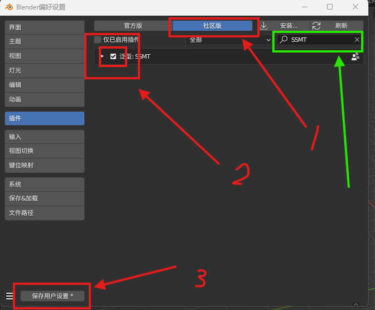Screen dimensions: 375x310
Task: Click the magnifier icon in search box
Action: (283, 40)
